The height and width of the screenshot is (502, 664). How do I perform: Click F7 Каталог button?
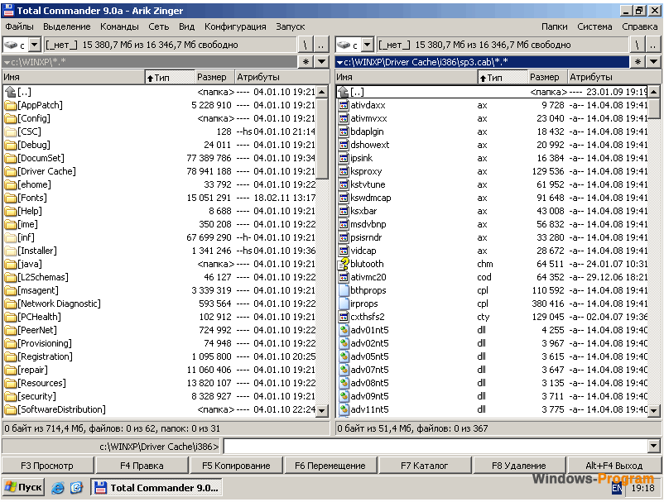pos(425,466)
